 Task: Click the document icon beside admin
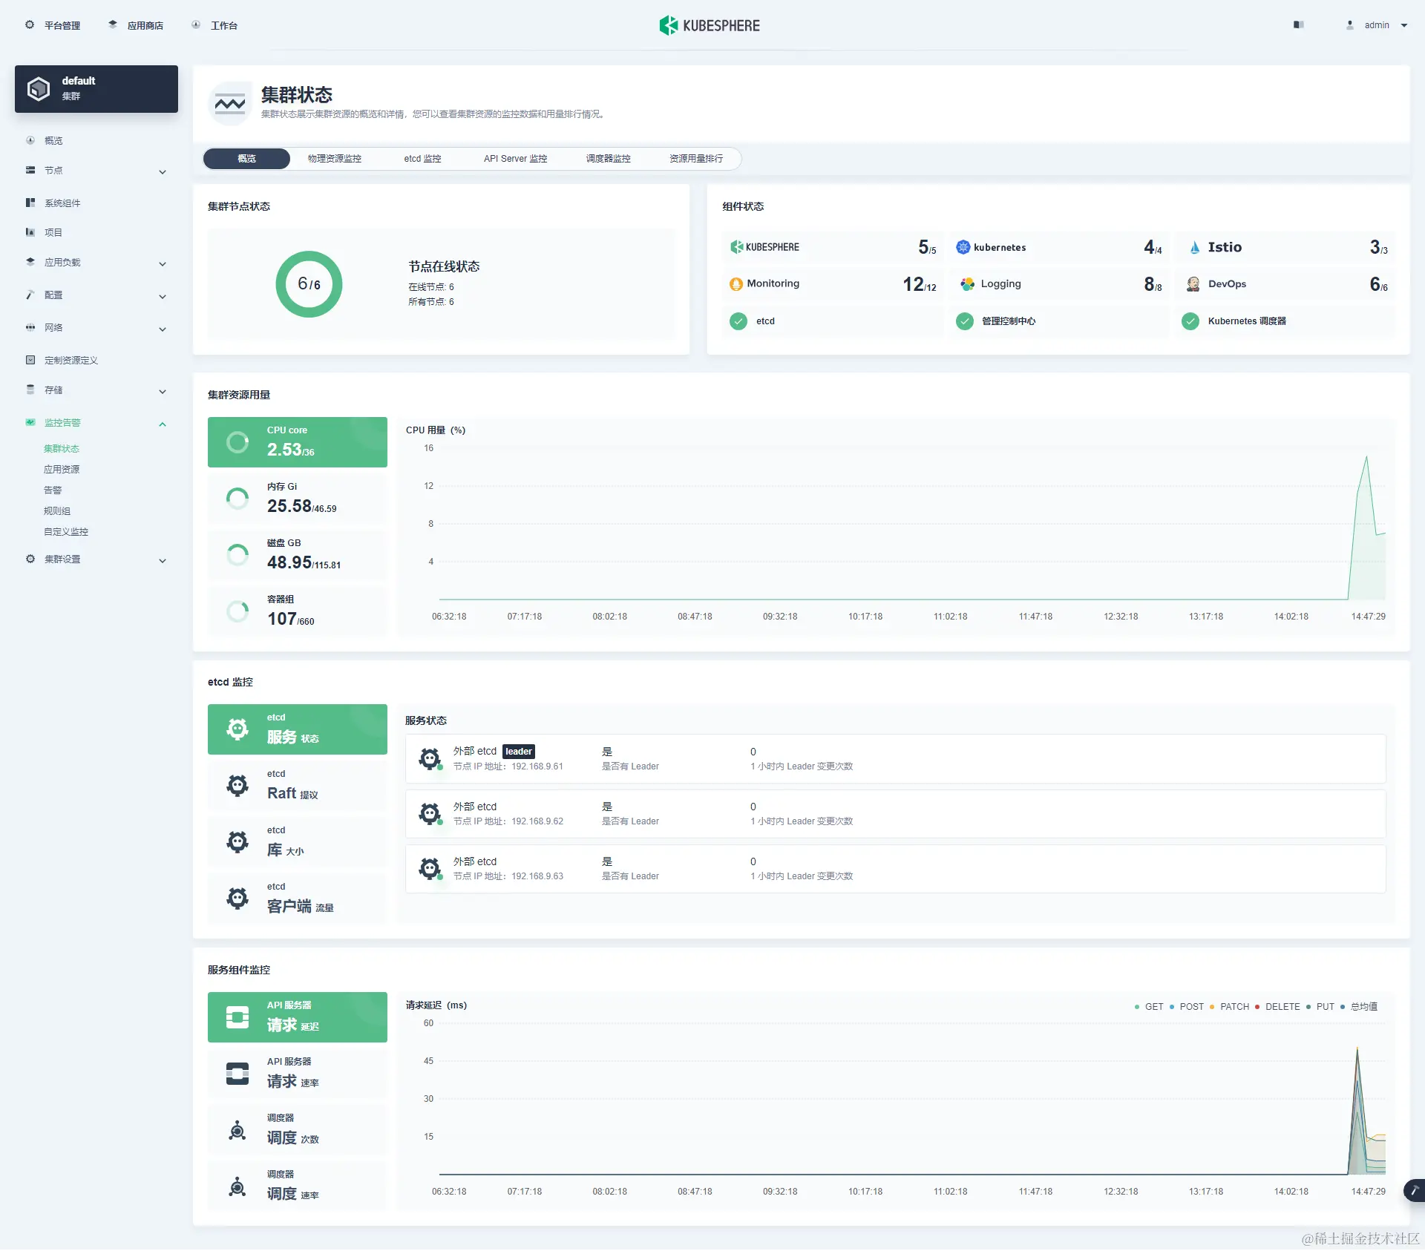point(1298,25)
